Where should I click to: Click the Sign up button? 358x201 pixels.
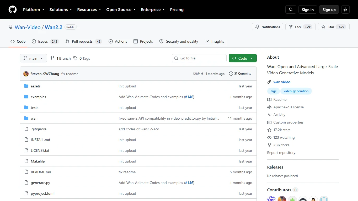[329, 10]
